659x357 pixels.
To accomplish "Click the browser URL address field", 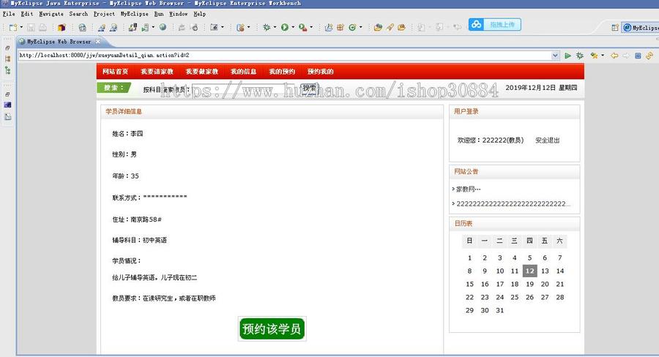I will tap(285, 56).
